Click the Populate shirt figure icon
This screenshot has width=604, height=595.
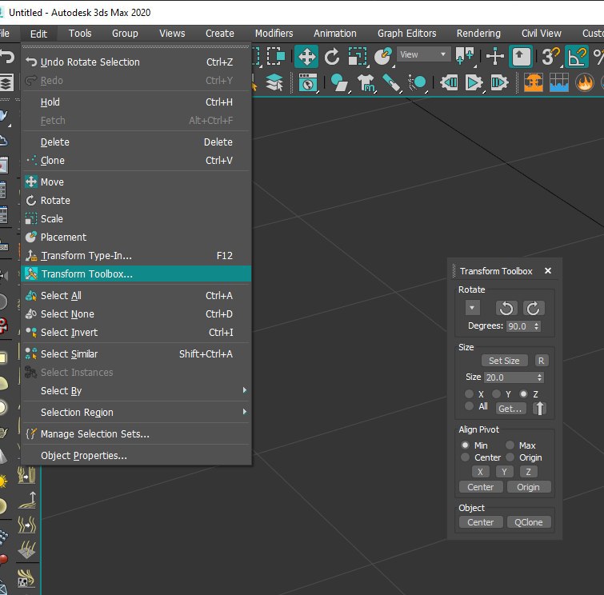366,82
